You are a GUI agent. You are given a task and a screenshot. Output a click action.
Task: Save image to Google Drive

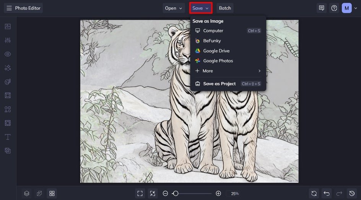[228, 51]
